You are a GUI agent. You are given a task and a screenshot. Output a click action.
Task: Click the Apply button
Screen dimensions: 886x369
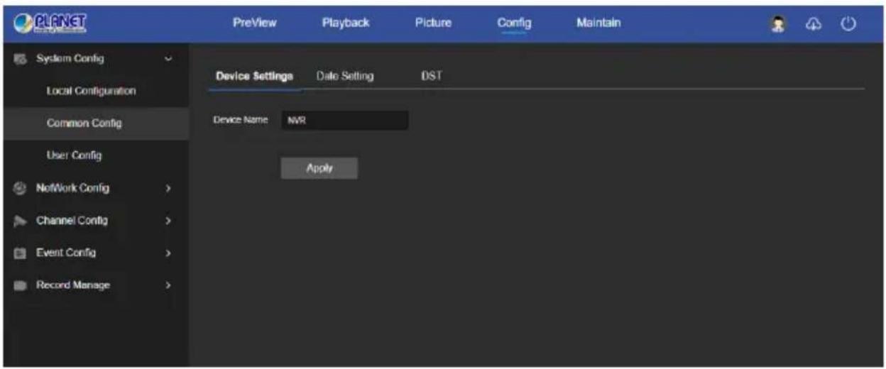(319, 169)
